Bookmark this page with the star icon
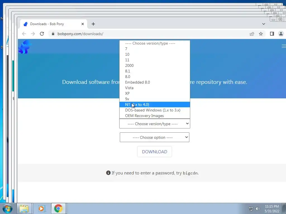The height and width of the screenshot is (214, 286). tap(261, 34)
